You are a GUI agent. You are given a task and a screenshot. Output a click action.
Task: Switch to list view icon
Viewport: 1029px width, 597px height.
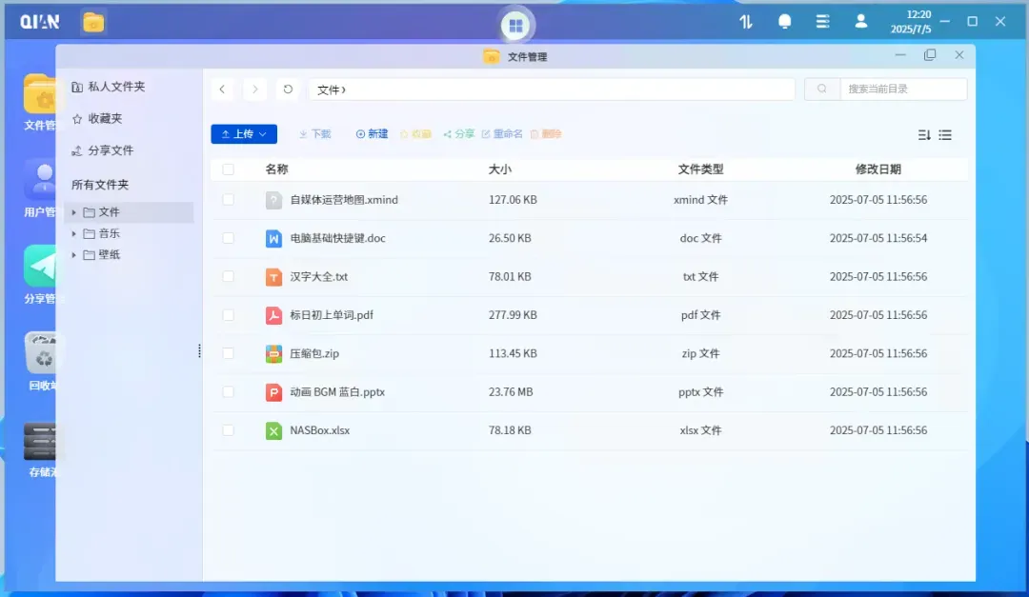click(945, 135)
